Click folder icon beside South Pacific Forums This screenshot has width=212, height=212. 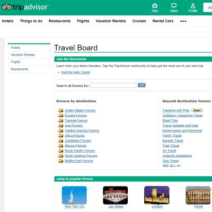(x=60, y=151)
